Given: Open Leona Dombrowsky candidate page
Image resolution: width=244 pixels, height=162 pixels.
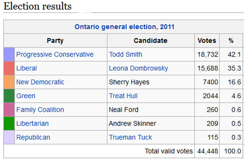Looking at the screenshot, I should (x=139, y=68).
